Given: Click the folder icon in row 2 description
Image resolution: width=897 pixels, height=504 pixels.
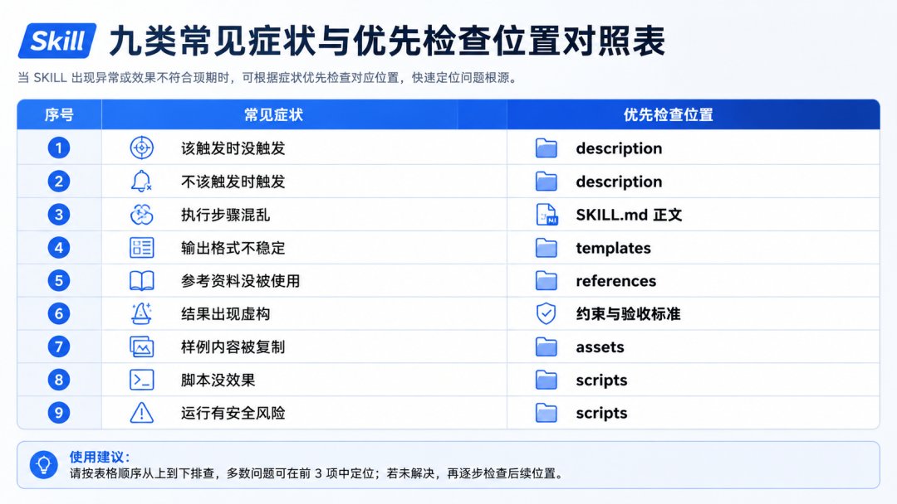Looking at the screenshot, I should [x=547, y=182].
